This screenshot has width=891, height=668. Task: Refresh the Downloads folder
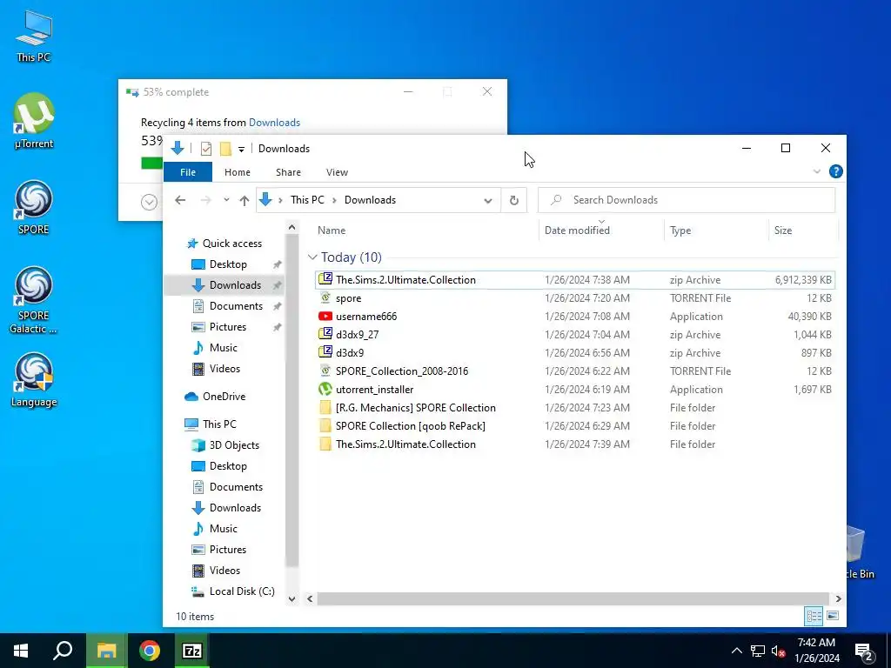point(513,200)
